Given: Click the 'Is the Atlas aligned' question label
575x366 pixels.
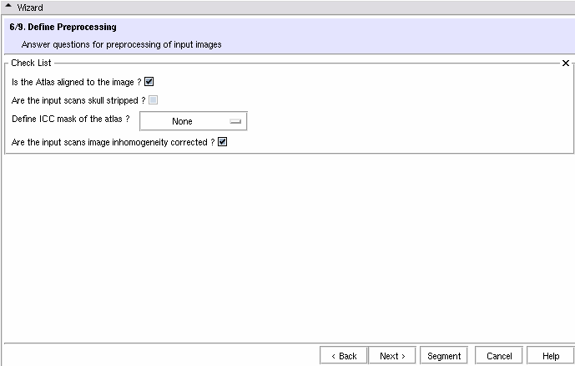Looking at the screenshot, I should coord(76,82).
